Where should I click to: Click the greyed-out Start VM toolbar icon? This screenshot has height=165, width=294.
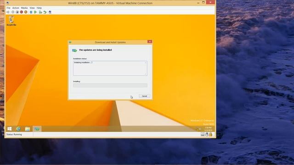tap(13, 12)
